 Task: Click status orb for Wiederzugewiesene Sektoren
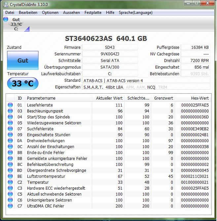point(10,123)
